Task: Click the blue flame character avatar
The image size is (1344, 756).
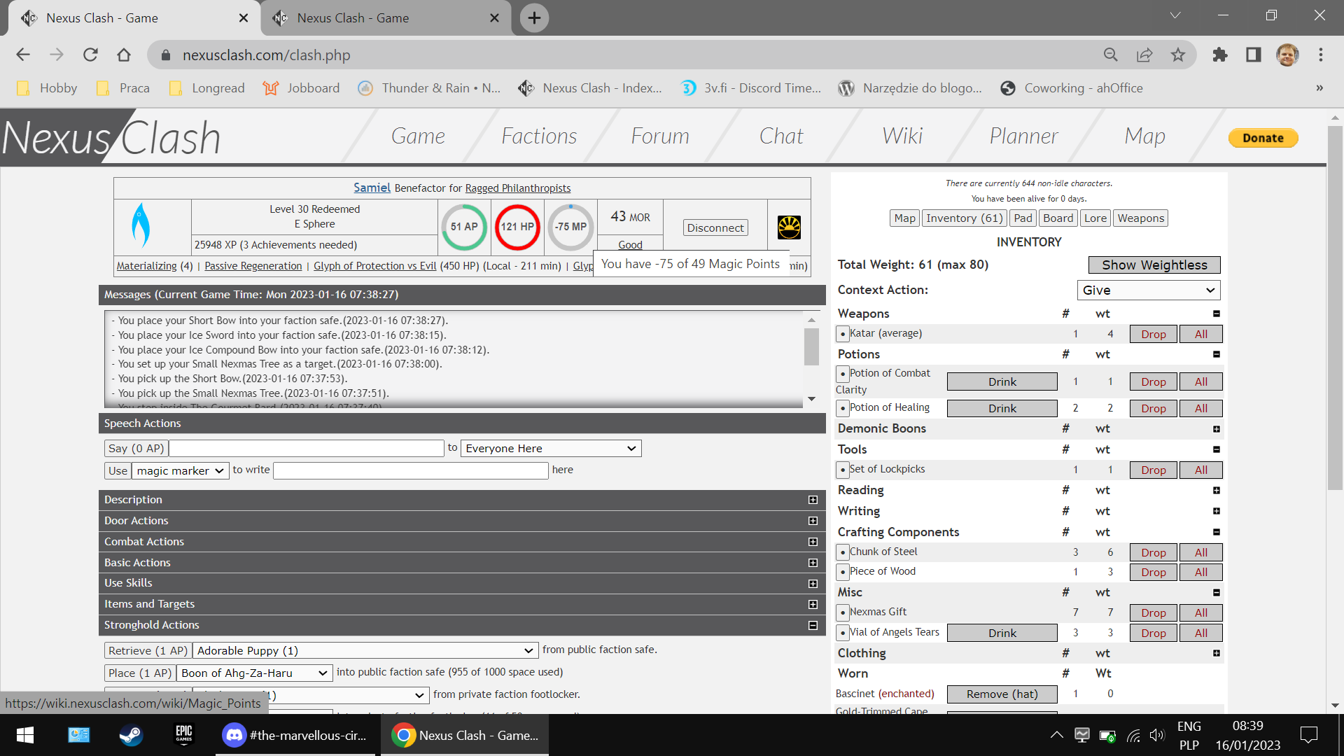Action: click(x=141, y=225)
